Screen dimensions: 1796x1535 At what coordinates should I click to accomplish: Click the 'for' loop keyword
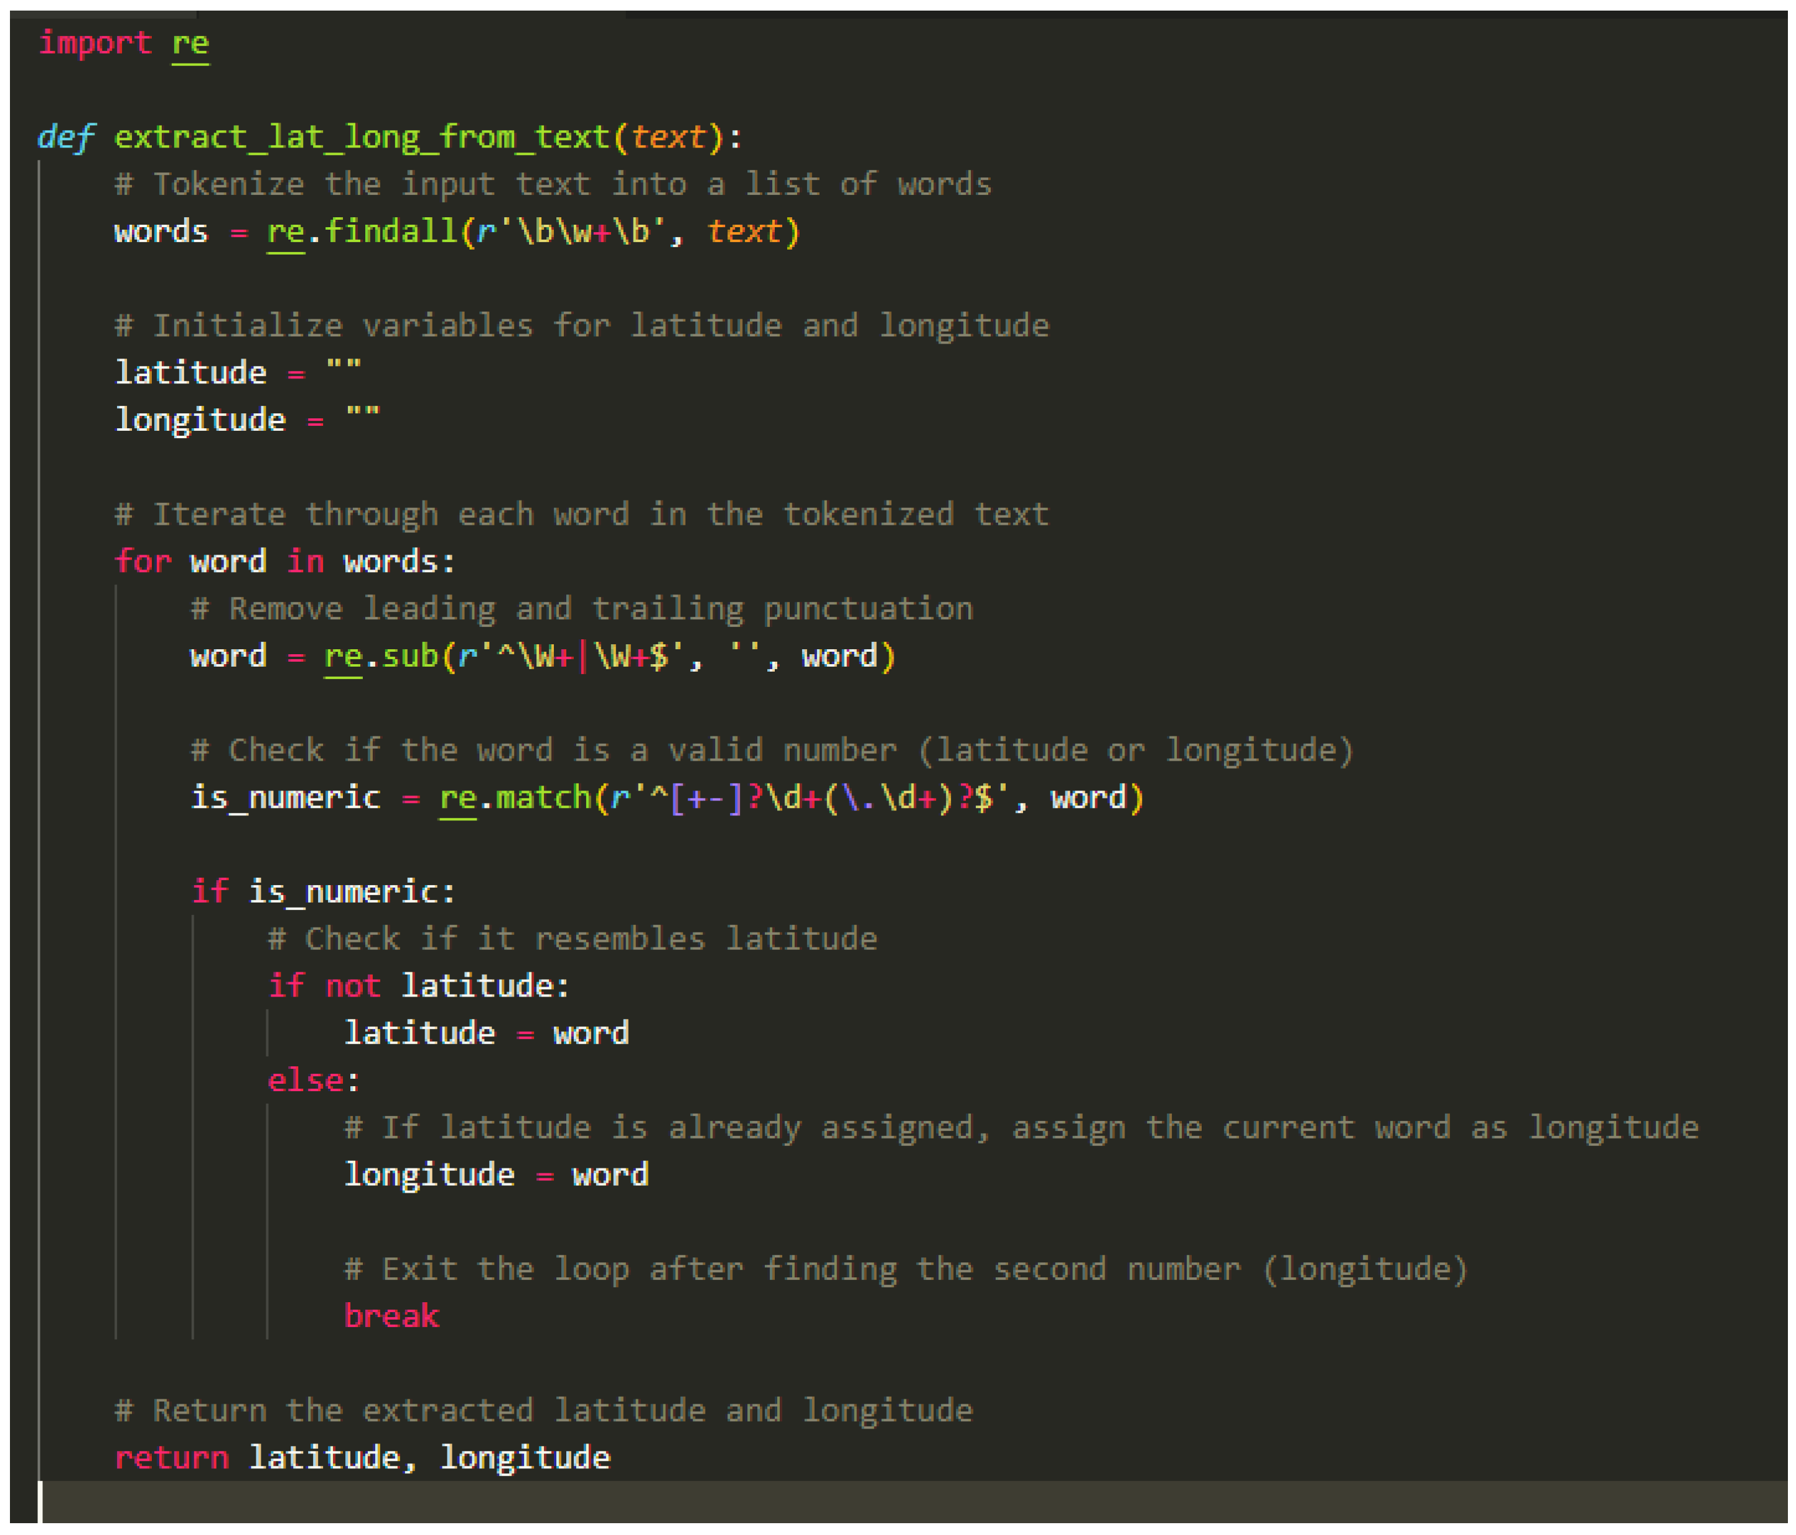(142, 561)
